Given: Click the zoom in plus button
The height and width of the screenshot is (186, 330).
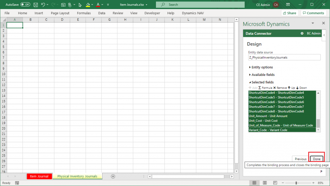Looking at the screenshot, I should click(313, 183).
